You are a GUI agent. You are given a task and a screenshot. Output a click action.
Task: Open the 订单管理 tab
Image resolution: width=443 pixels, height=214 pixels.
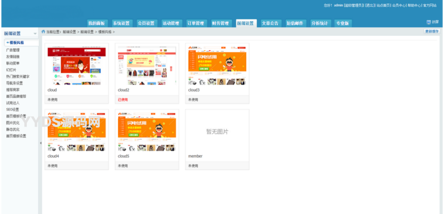(196, 23)
